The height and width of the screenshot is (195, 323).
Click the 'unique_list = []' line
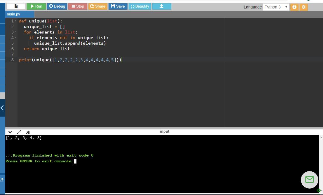(x=44, y=27)
